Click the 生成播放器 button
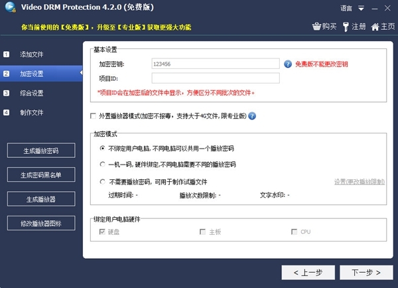 pos(41,199)
